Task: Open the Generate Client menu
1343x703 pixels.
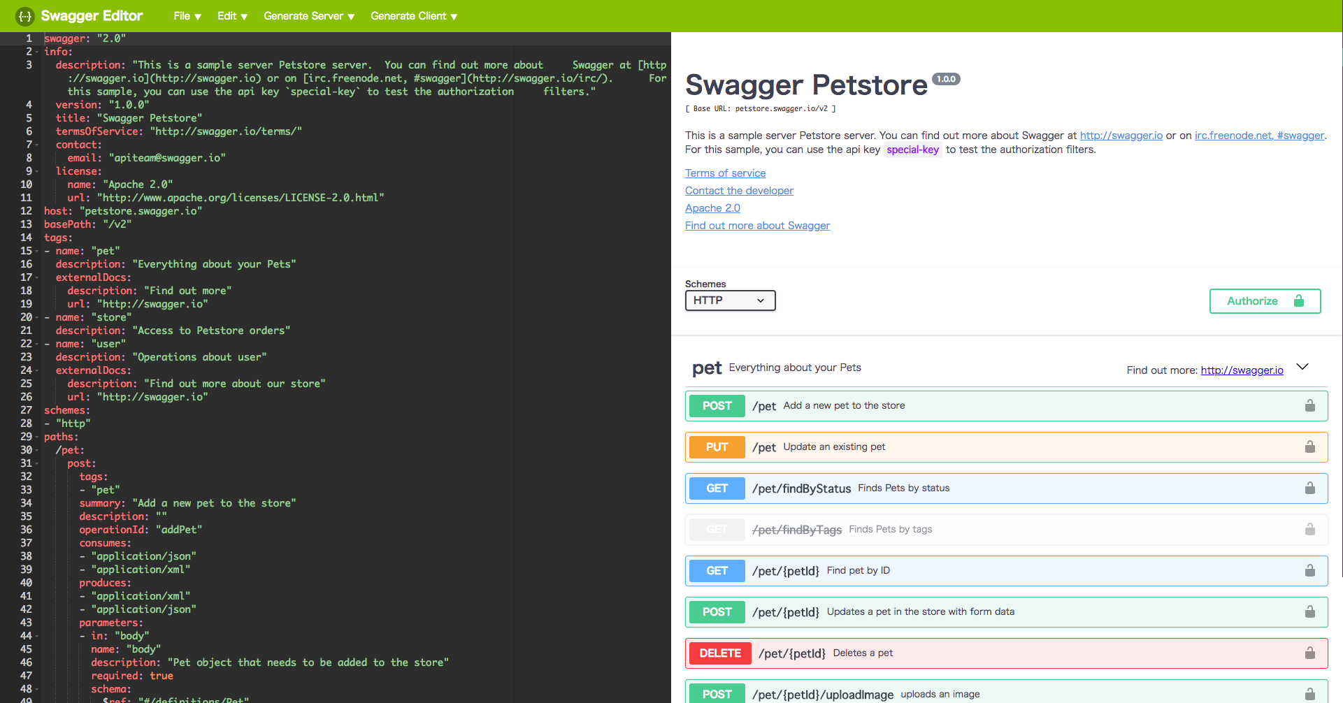Action: (414, 16)
